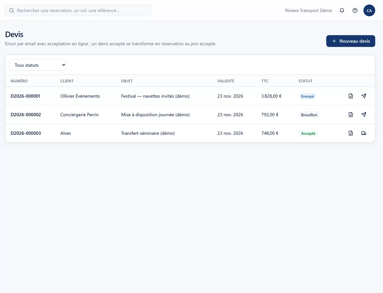
Task: Select quote number D2026-000003
Action: click(x=26, y=133)
